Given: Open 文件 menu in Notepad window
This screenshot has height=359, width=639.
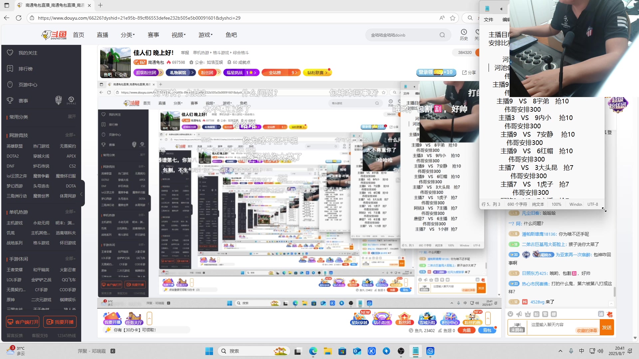Looking at the screenshot, I should [x=489, y=20].
